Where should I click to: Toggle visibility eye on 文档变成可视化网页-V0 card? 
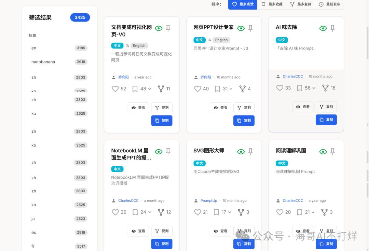159,28
